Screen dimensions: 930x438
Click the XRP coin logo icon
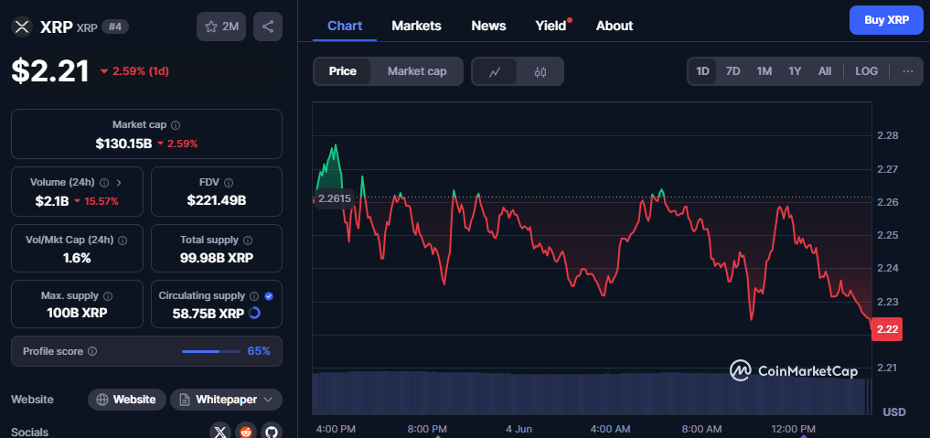[x=22, y=27]
